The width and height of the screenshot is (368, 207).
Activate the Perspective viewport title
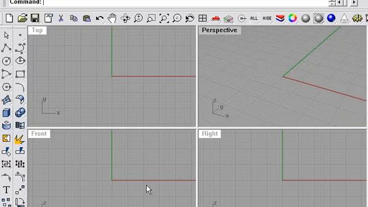[x=220, y=30]
